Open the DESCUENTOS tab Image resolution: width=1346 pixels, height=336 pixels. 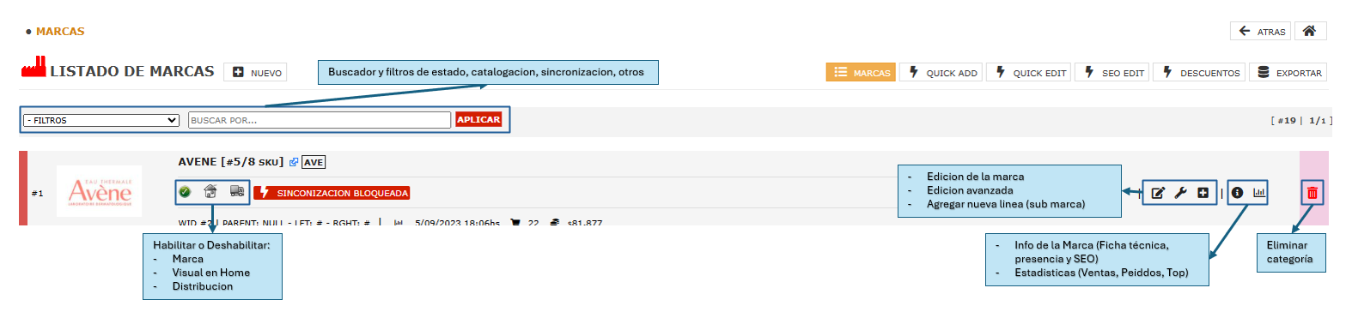1199,73
